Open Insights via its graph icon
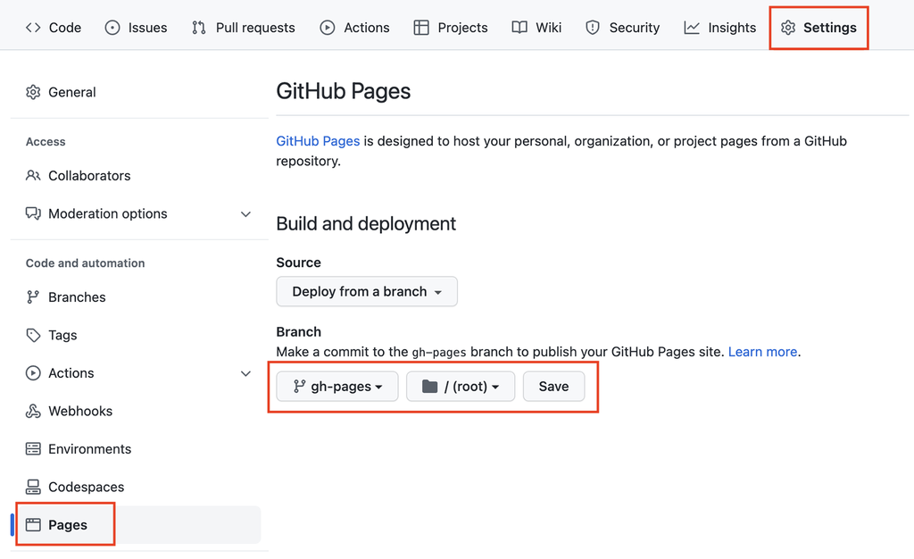 tap(691, 27)
